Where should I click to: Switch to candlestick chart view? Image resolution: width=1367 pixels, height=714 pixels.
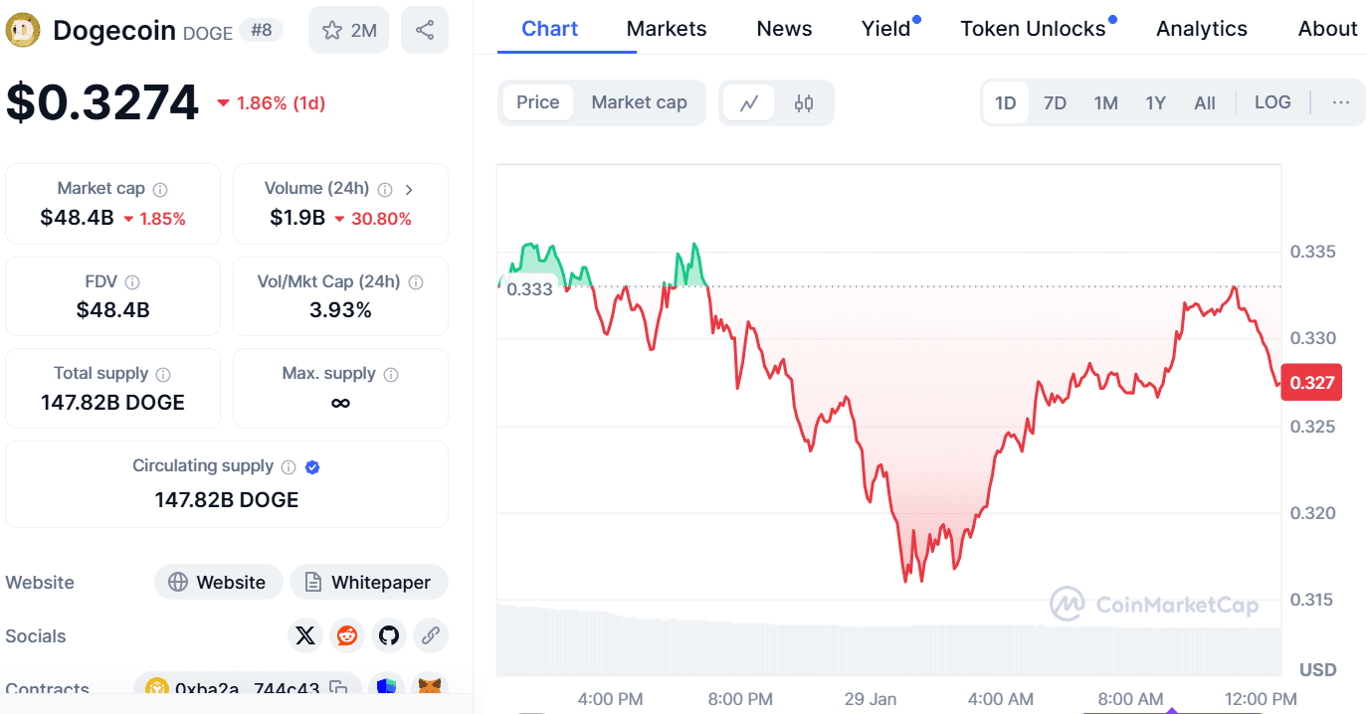(x=804, y=102)
